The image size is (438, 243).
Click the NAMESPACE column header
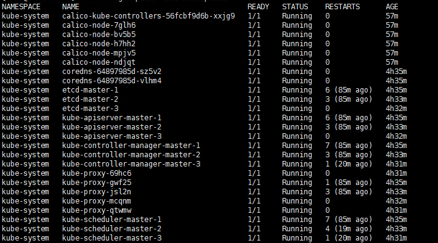click(x=21, y=7)
